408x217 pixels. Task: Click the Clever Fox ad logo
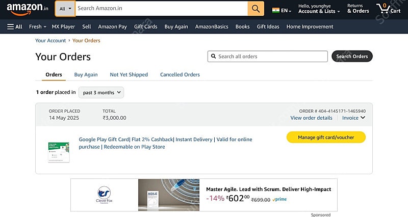(104, 195)
